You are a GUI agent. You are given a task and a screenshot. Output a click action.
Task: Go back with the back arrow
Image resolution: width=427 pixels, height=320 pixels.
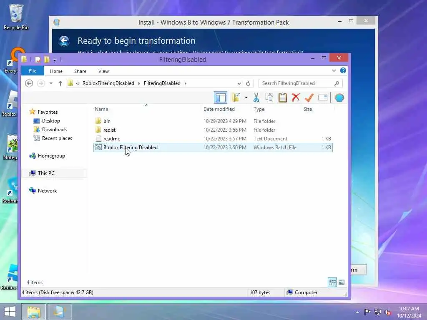(29, 83)
